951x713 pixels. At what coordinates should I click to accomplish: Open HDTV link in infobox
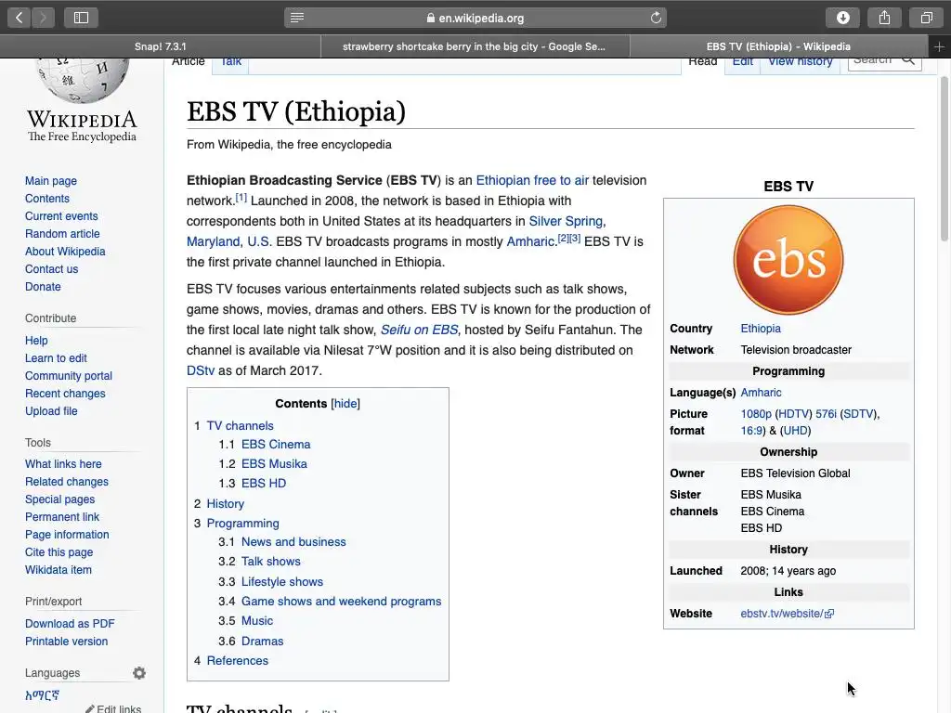point(793,414)
